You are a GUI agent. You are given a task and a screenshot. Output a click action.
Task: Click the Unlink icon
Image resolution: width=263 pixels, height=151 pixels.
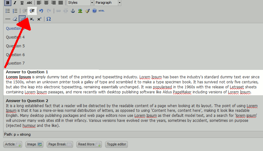coord(66,11)
